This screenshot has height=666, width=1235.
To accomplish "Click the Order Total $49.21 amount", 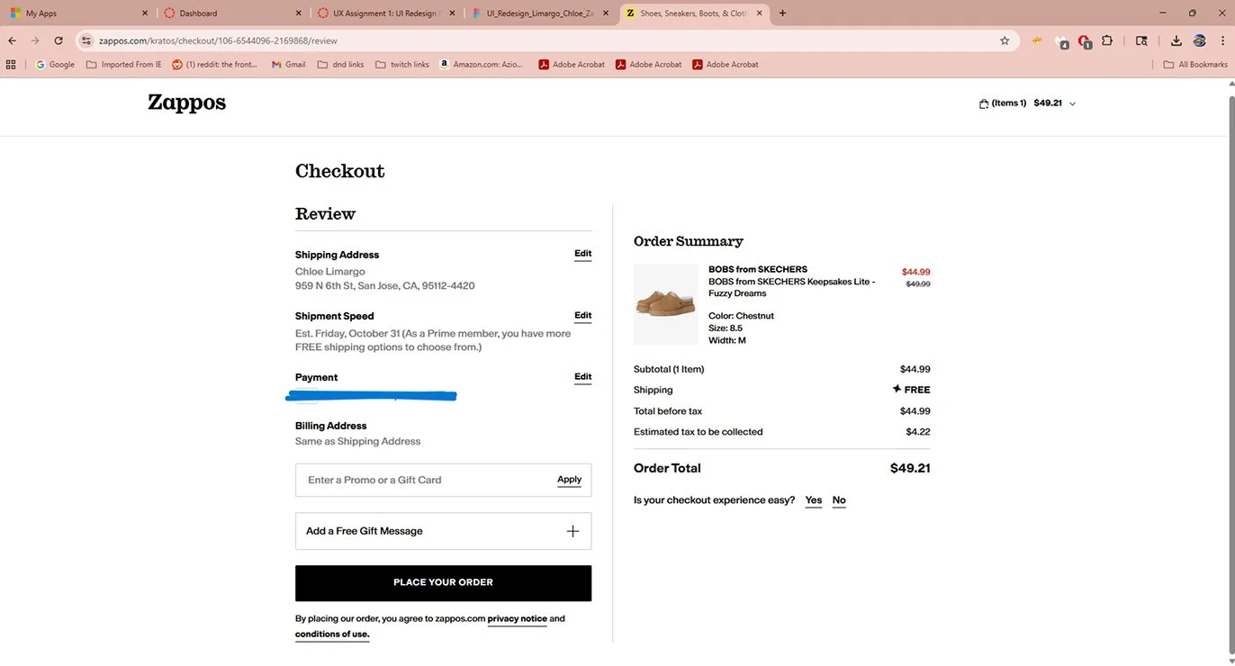I will tap(910, 468).
